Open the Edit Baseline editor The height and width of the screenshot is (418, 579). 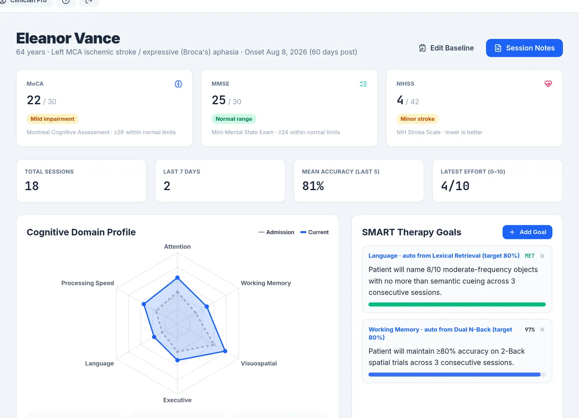[x=446, y=48]
